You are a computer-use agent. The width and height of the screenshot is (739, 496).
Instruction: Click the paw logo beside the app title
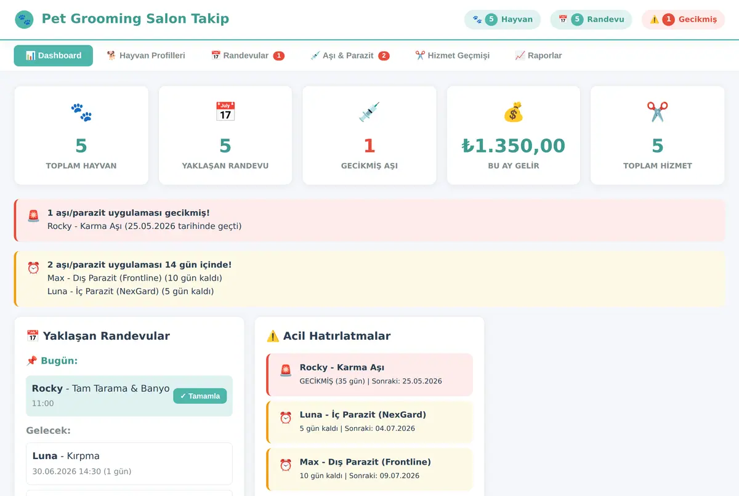[25, 19]
